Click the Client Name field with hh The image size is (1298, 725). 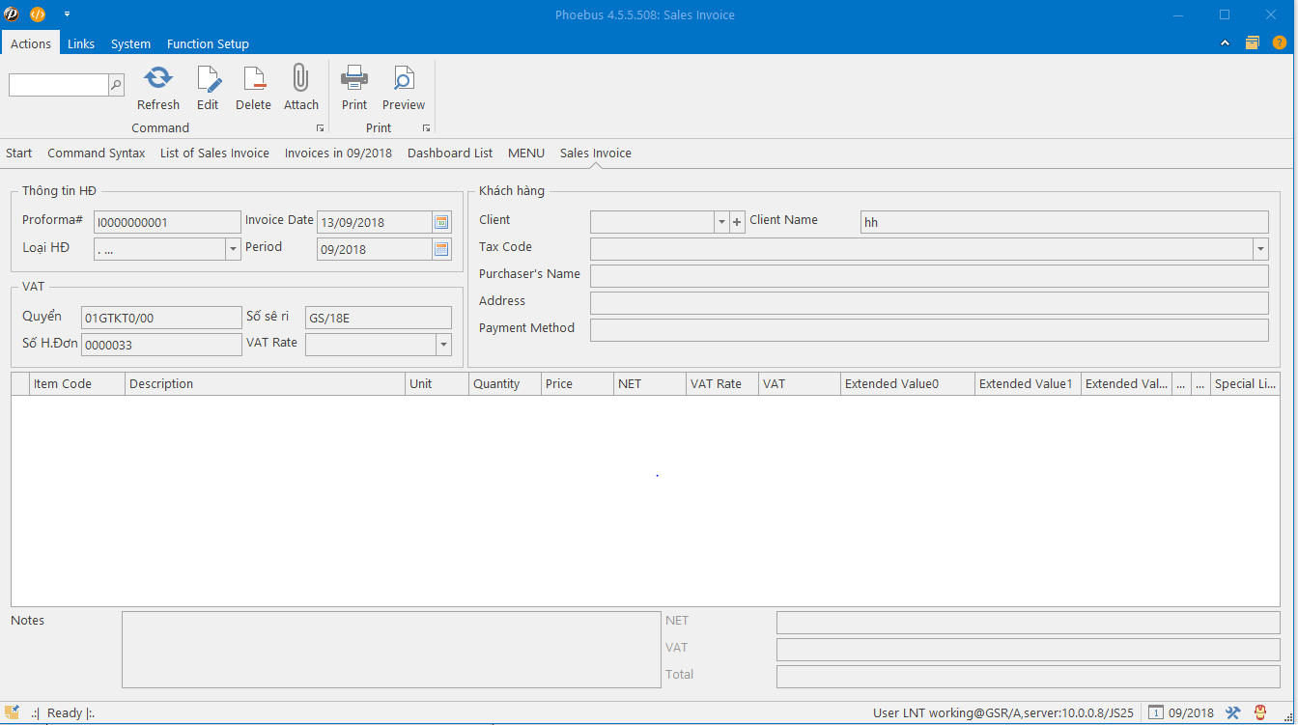1064,222
